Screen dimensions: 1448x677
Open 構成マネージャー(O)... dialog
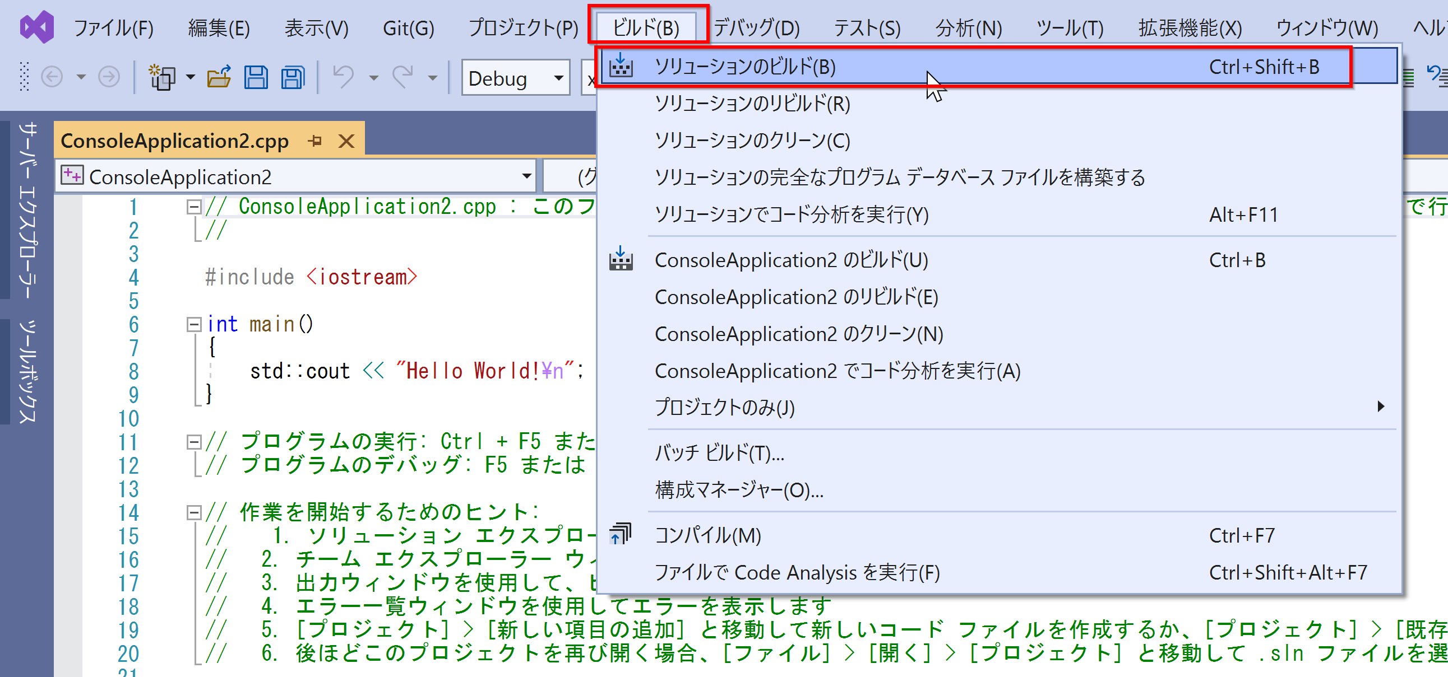click(x=998, y=490)
